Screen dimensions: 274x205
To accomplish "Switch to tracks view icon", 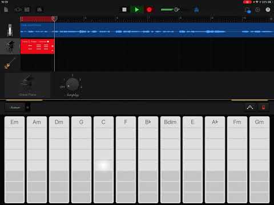I will pos(27,10).
